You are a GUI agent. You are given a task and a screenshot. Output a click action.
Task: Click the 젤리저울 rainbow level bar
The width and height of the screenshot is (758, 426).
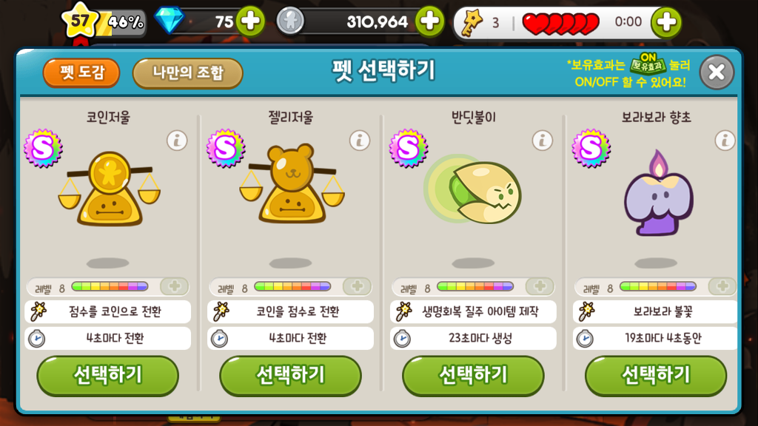(292, 286)
